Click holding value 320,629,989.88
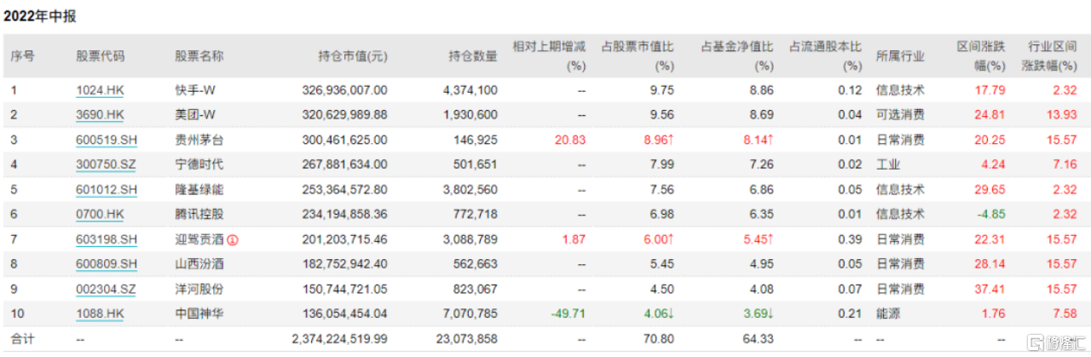1091x357 pixels. (344, 114)
